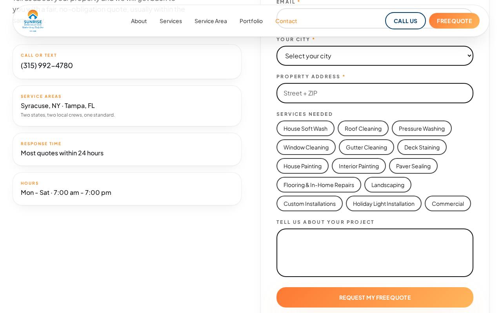The width and height of the screenshot is (502, 313).
Task: Select the Paver Sealing chip
Action: [413, 166]
